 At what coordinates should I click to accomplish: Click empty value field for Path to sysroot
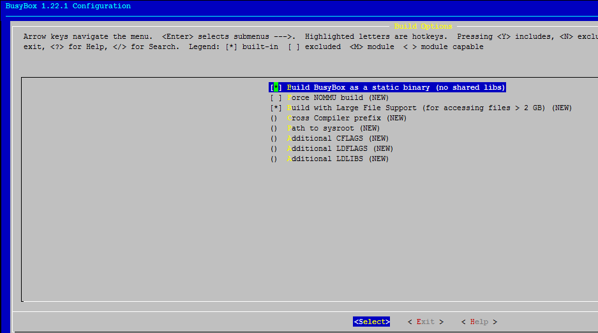point(274,129)
